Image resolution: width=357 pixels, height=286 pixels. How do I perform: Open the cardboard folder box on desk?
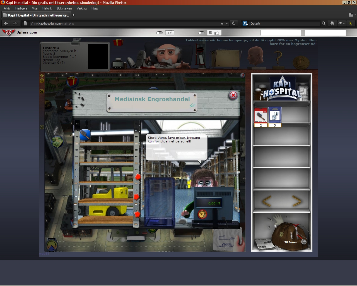[x=226, y=58]
